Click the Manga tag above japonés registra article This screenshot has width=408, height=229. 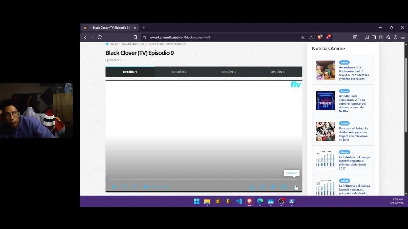[x=345, y=152]
